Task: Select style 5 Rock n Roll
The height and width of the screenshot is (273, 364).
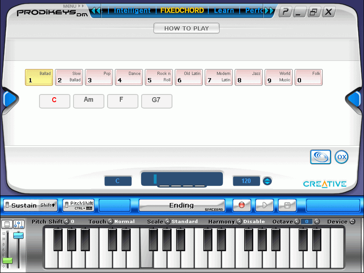Action: 159,77
